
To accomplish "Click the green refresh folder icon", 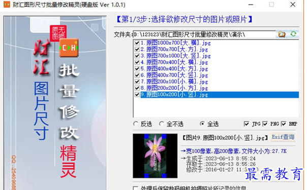I will coord(293,34).
